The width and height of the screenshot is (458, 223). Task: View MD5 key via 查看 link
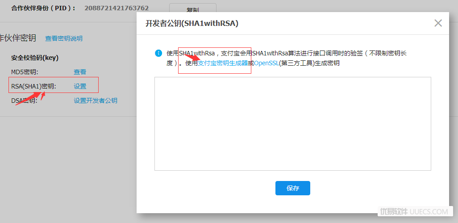(x=80, y=72)
